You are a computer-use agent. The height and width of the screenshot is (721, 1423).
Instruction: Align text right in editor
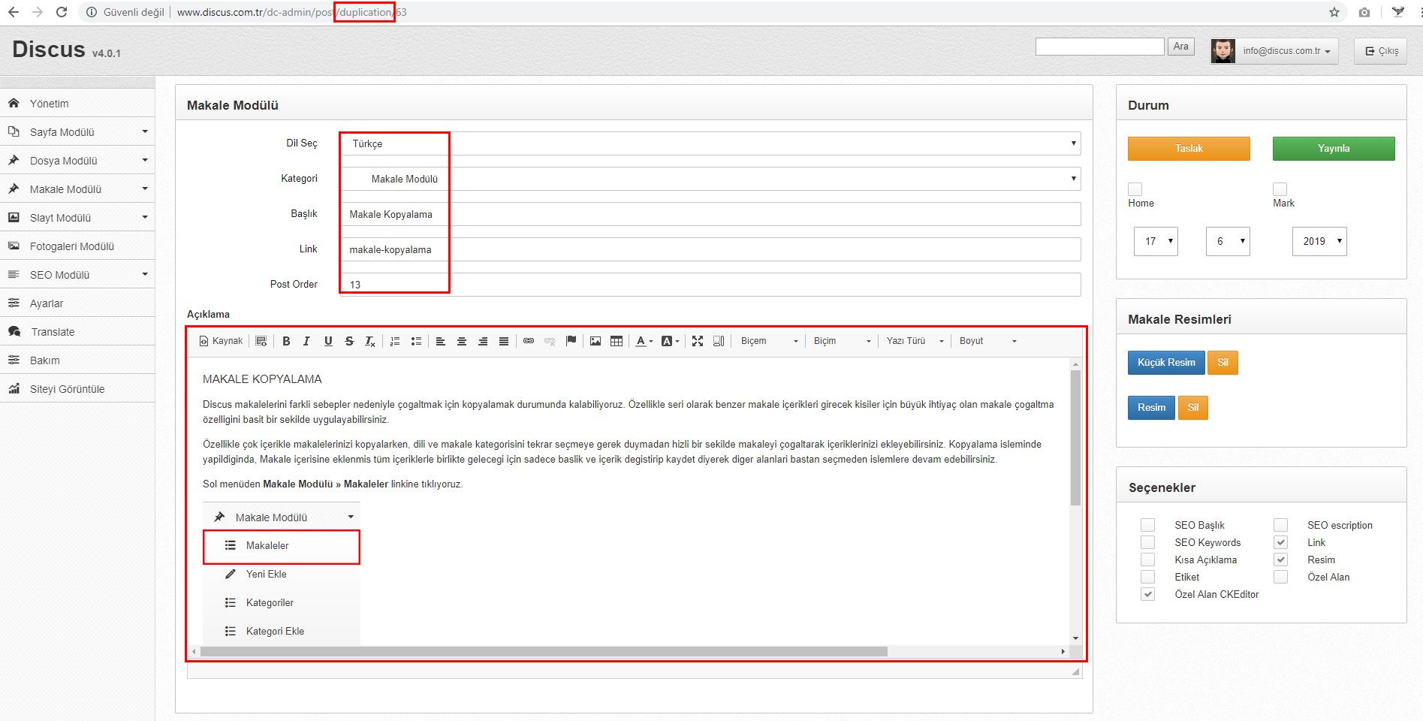(483, 341)
